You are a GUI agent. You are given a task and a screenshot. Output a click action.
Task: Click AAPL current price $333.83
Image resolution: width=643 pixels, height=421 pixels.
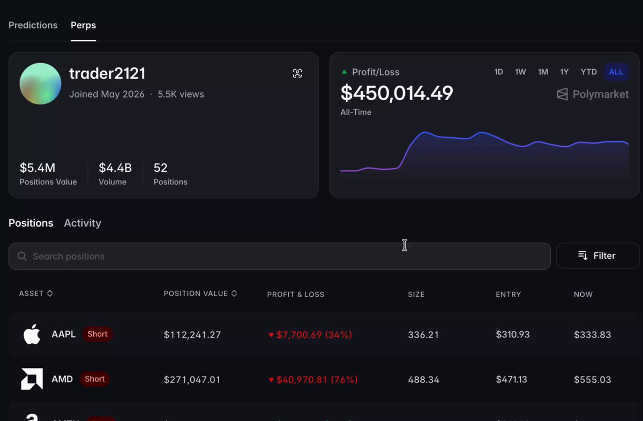pos(593,335)
